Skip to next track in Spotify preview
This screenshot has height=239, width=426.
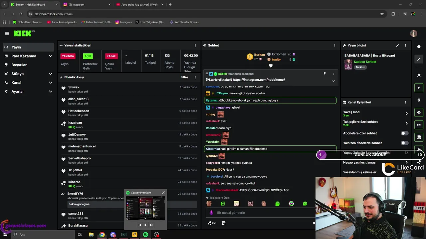pyautogui.click(x=151, y=225)
